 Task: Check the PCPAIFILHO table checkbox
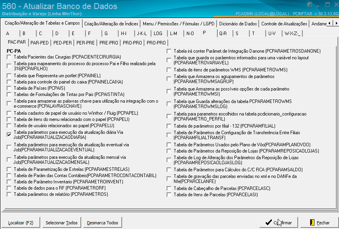point(9,66)
